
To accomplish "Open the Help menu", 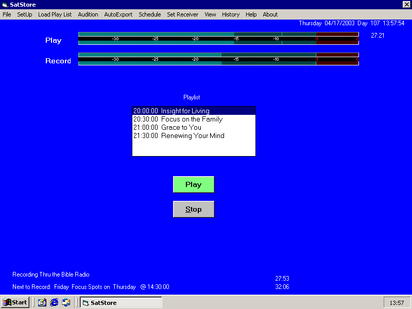I will click(x=251, y=14).
